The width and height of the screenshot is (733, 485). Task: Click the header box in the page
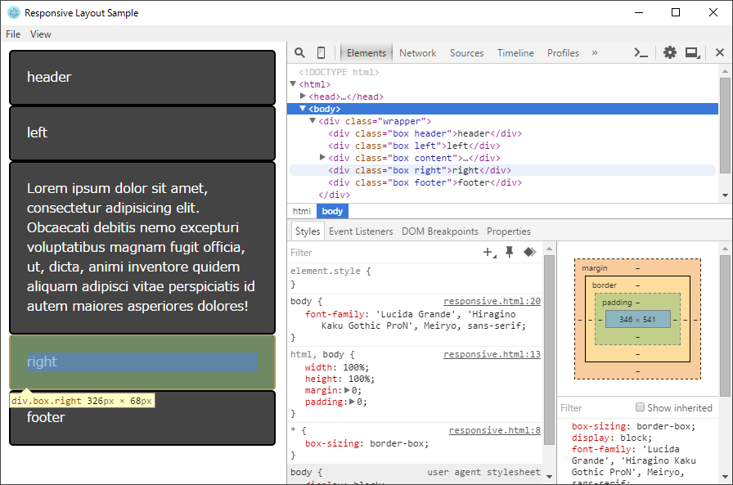[x=142, y=77]
